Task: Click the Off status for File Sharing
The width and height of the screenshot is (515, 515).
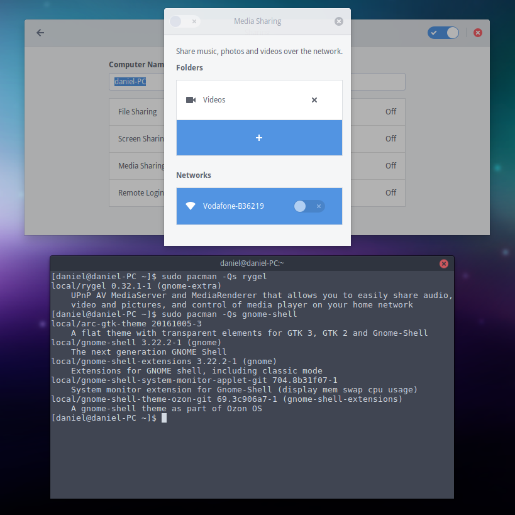Action: pyautogui.click(x=390, y=112)
